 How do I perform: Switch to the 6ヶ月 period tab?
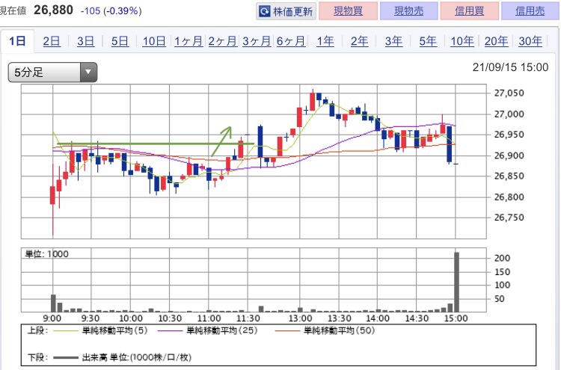290,41
